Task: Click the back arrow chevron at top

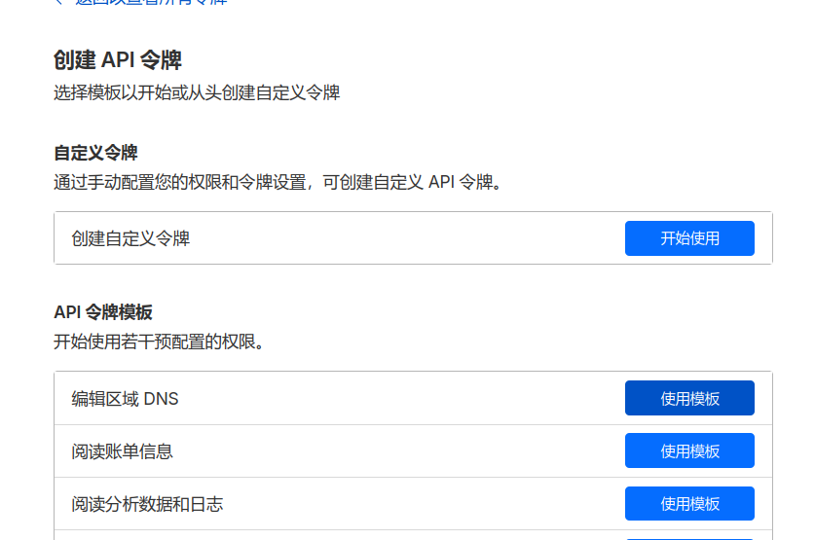Action: coord(59,2)
